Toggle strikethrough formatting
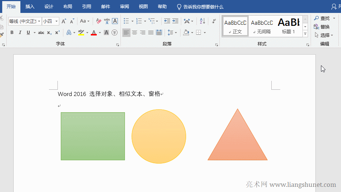 coord(41,33)
